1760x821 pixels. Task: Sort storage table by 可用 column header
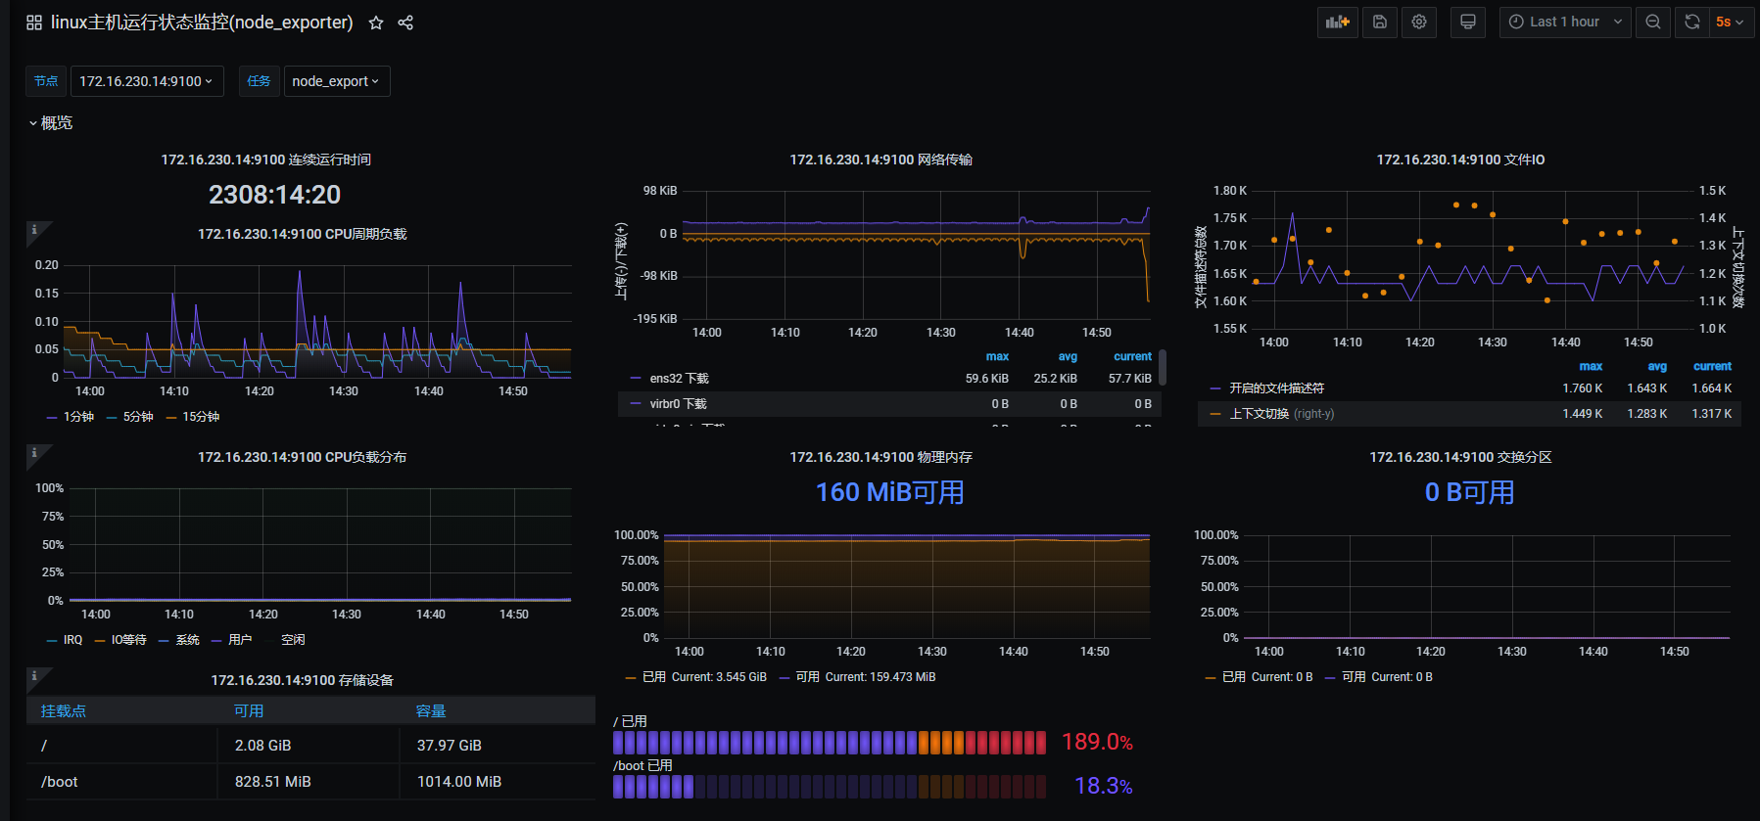pos(249,711)
